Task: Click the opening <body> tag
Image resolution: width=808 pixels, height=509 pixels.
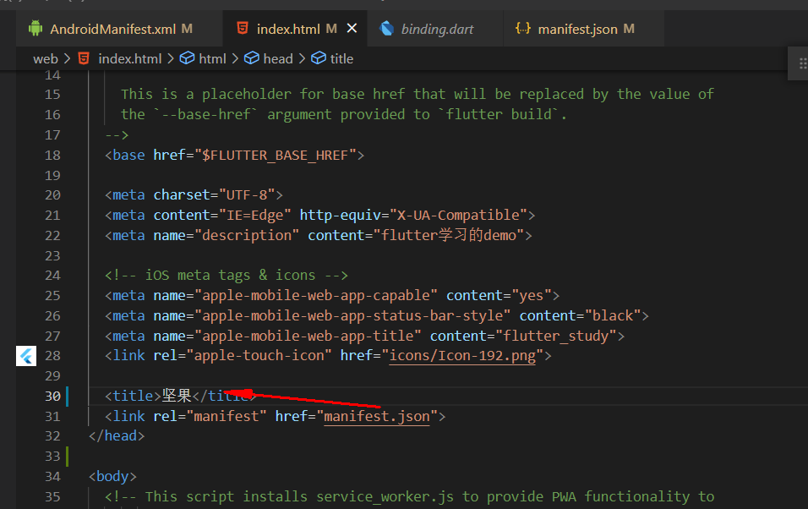Action: (x=112, y=477)
